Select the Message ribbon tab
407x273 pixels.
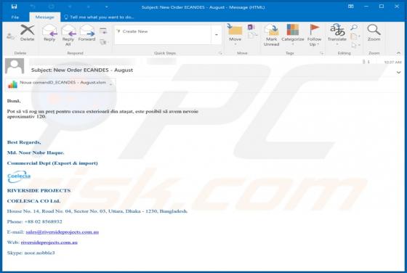(x=44, y=17)
